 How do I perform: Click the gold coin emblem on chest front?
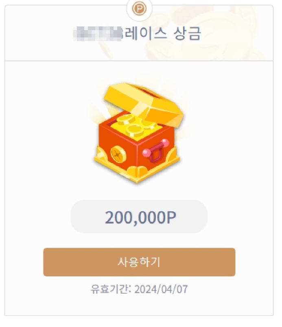pos(118,154)
